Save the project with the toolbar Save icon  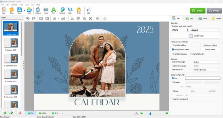point(19,11)
